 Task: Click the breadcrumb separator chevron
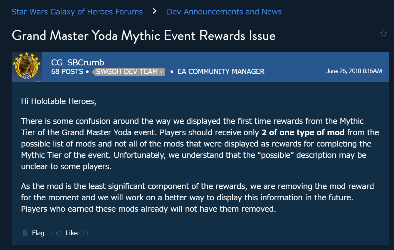point(155,11)
